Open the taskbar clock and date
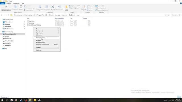The height and width of the screenshot is (102, 182). coord(178,100)
